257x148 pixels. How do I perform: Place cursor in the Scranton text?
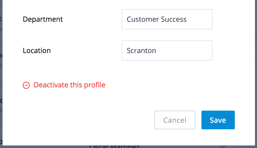[141, 51]
